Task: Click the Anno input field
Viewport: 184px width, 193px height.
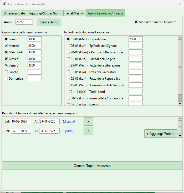Action: 24,22
